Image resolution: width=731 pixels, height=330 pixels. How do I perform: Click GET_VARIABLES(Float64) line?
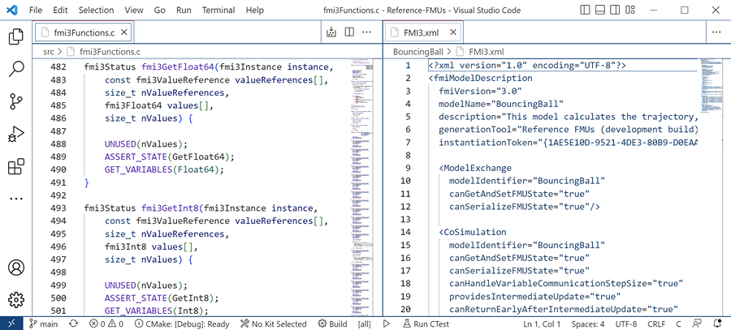(x=164, y=169)
